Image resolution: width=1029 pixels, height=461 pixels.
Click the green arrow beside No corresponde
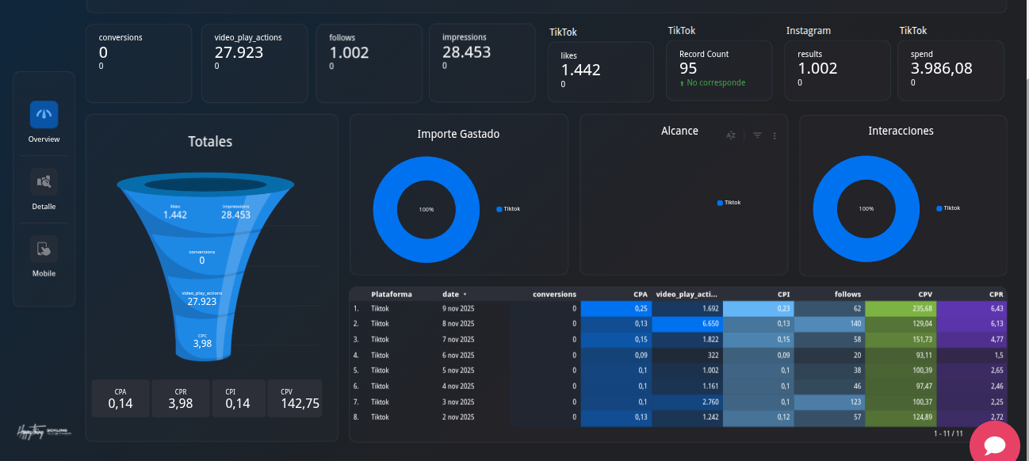click(683, 82)
